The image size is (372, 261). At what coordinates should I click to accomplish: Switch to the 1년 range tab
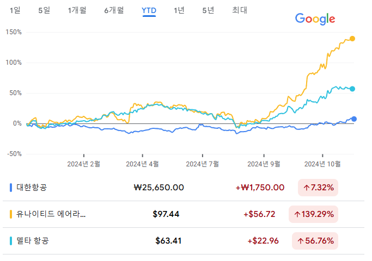pos(179,10)
